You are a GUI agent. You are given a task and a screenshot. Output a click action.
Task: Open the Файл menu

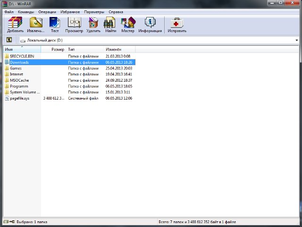pyautogui.click(x=9, y=12)
